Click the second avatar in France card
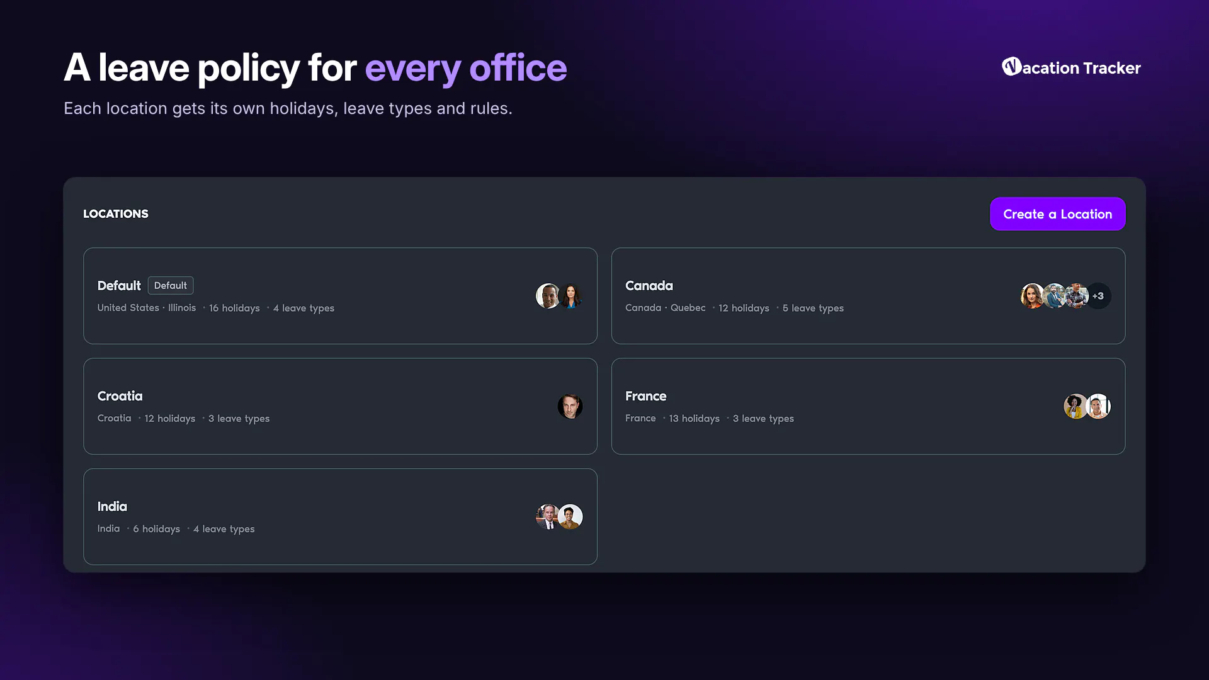The image size is (1209, 680). (1098, 406)
